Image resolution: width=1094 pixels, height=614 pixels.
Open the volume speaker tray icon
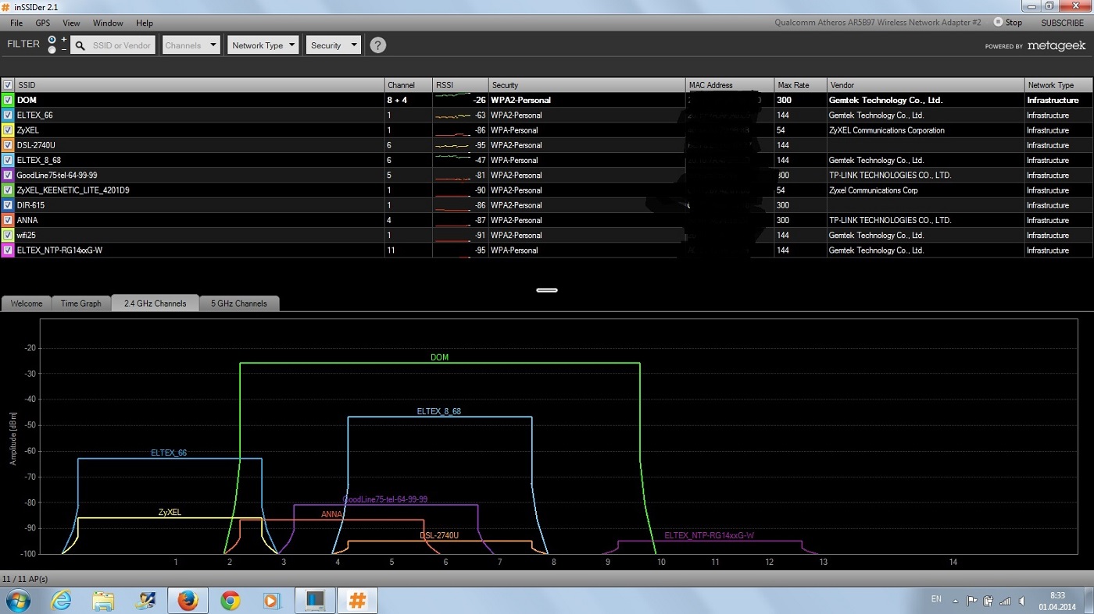tap(1022, 601)
